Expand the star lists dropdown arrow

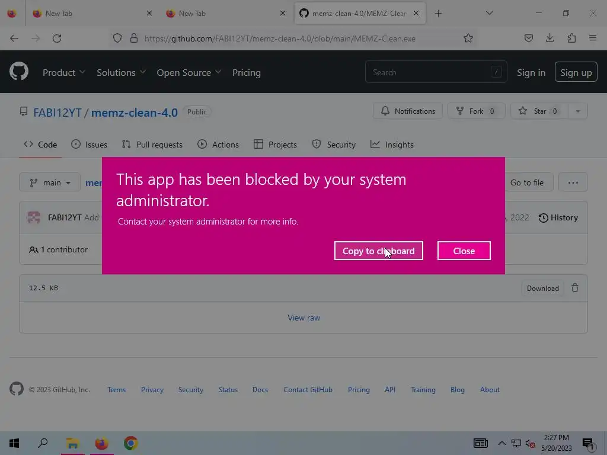(577, 111)
